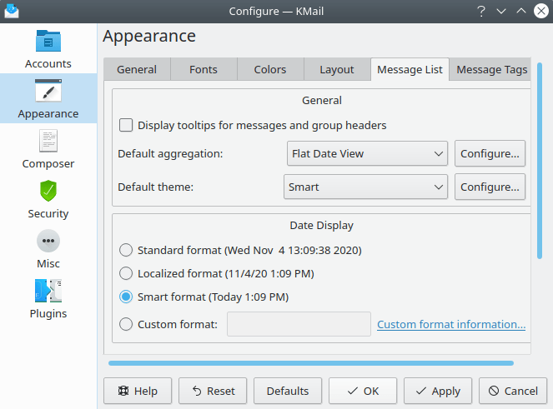
Task: Open the Plugins section icon
Action: pos(48,292)
